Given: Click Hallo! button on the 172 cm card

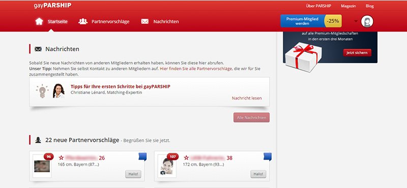Looking at the screenshot, I should (x=258, y=174).
